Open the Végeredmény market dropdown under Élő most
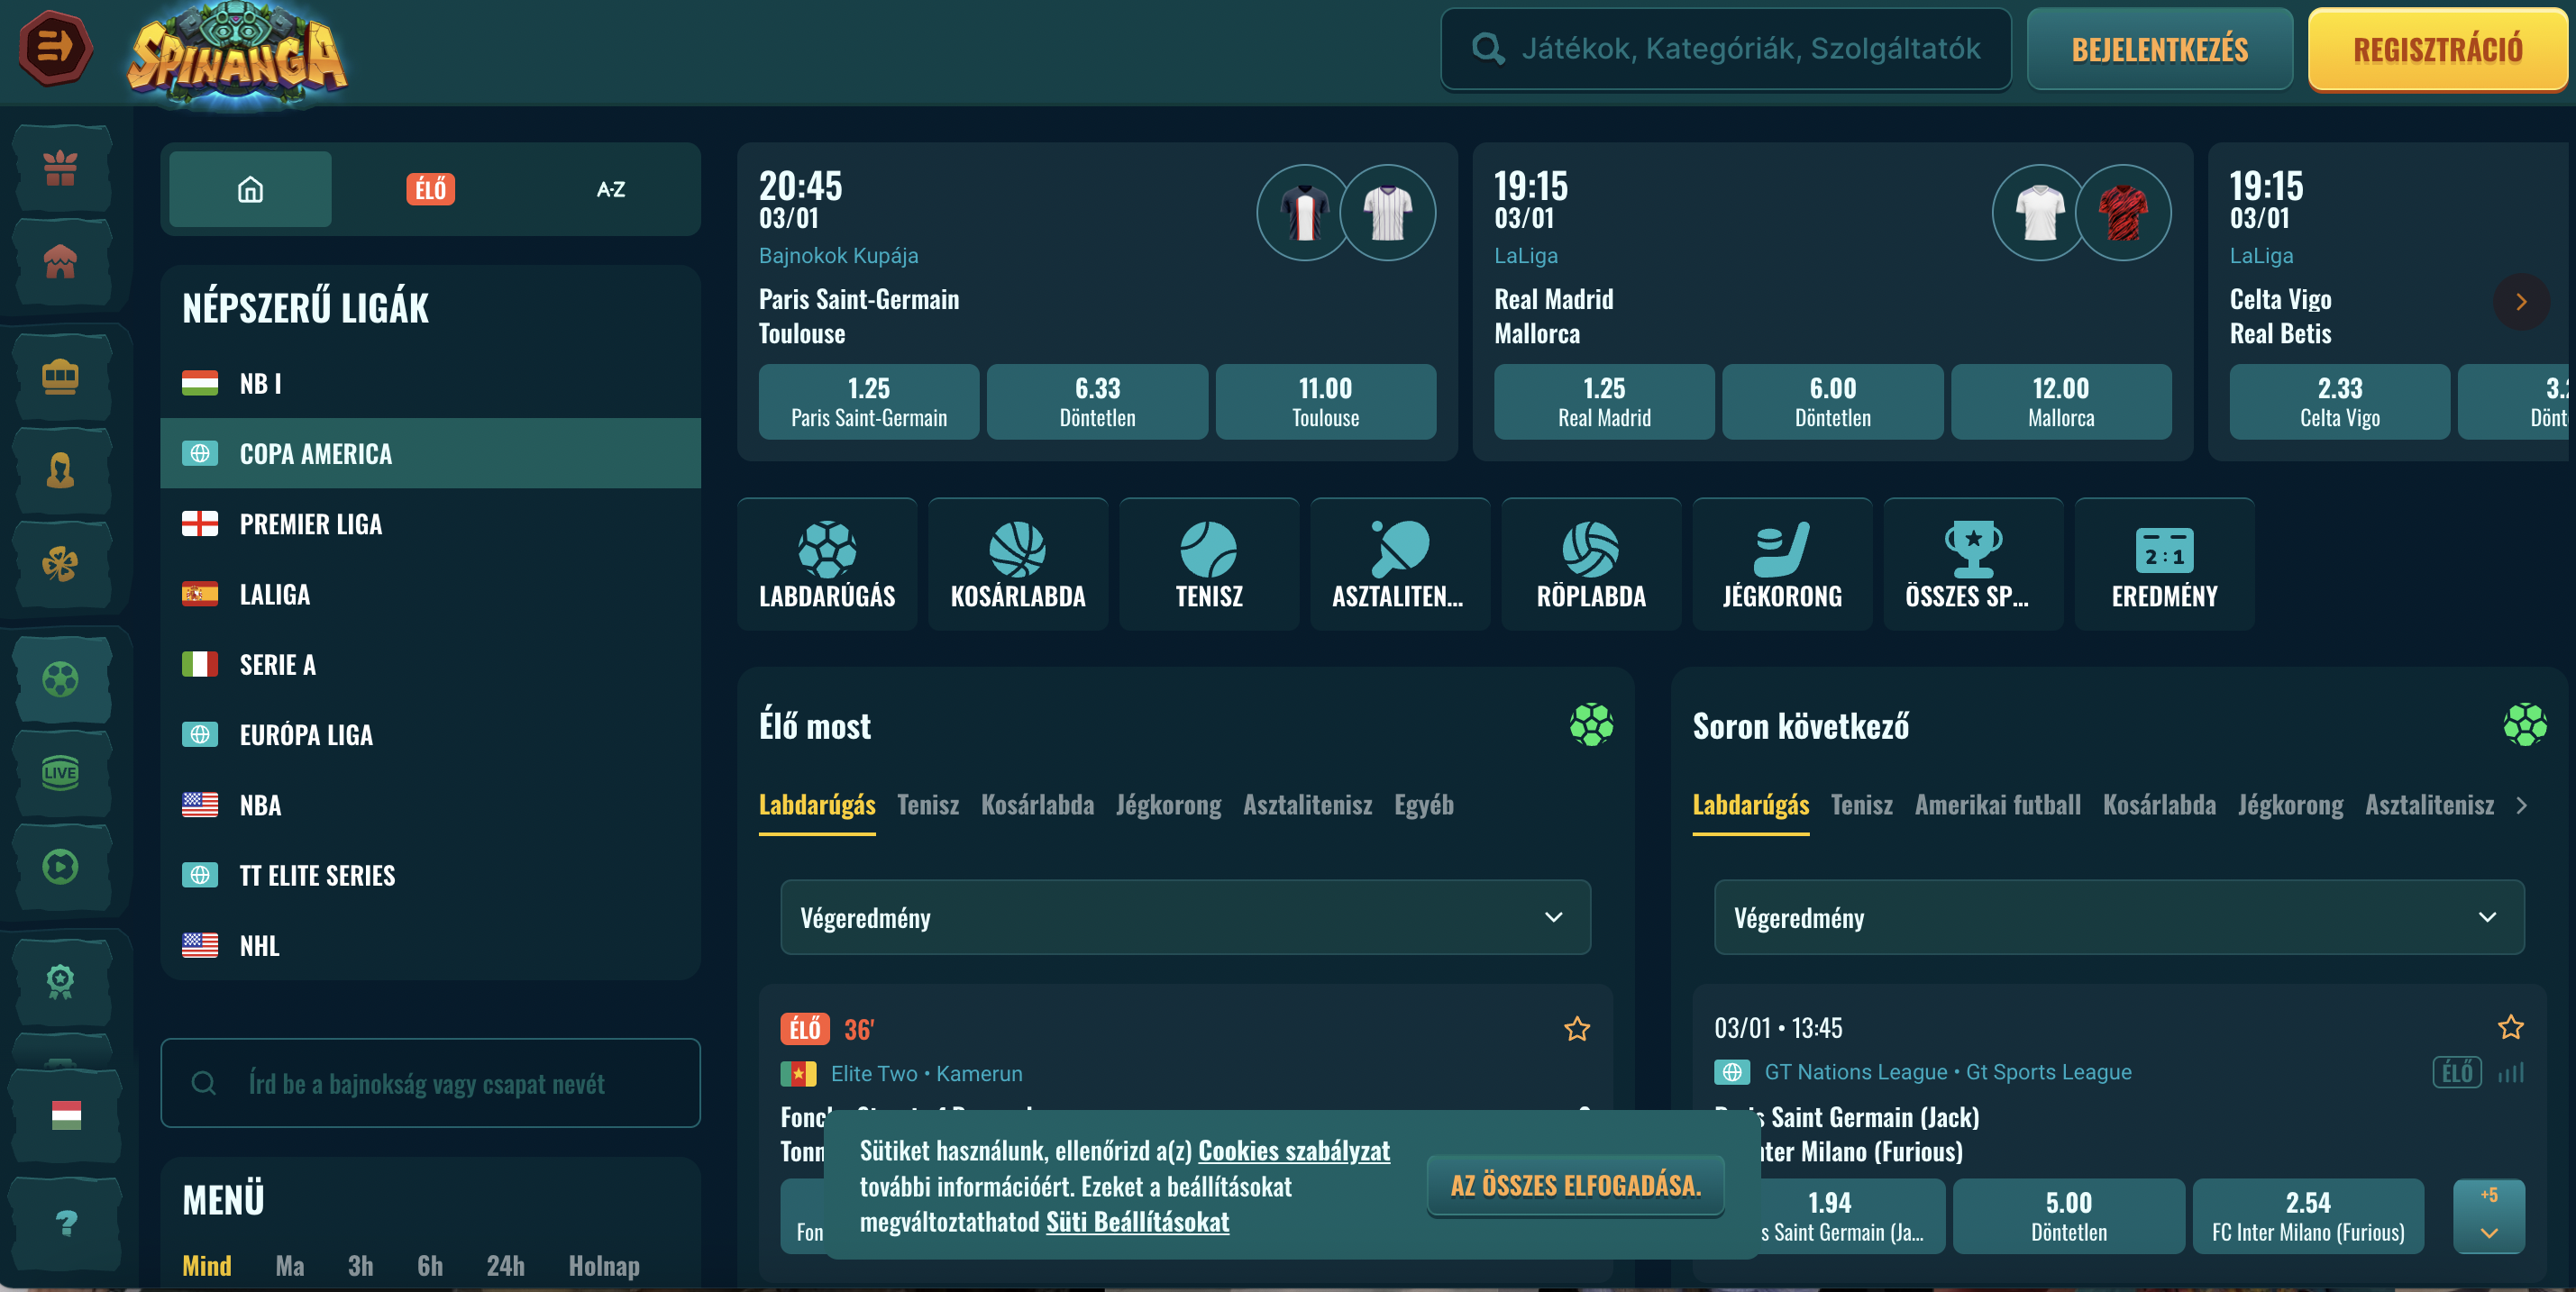This screenshot has width=2576, height=1292. pos(1185,917)
